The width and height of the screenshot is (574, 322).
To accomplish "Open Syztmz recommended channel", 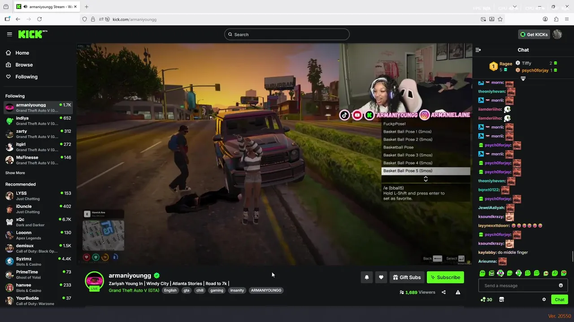I will click(x=38, y=261).
